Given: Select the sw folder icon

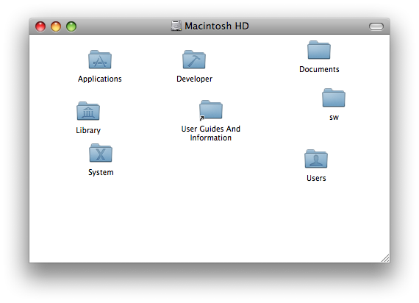Looking at the screenshot, I should 334,98.
